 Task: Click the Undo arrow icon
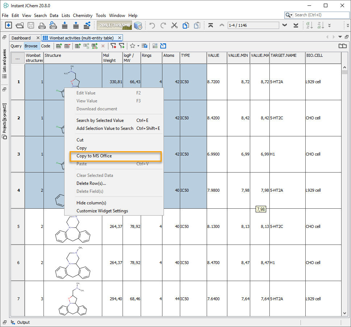(152, 25)
